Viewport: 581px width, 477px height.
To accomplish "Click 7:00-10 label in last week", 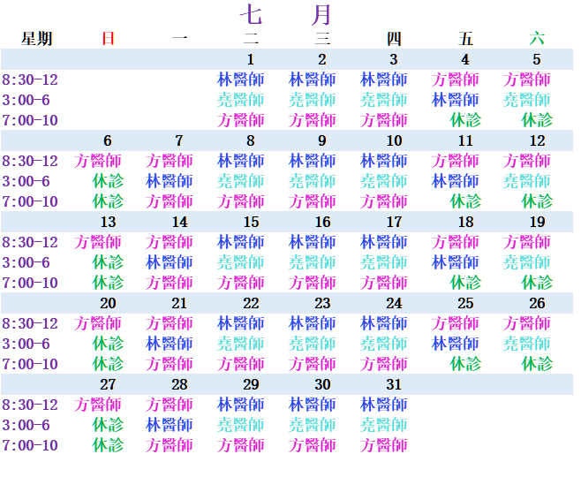I will point(30,445).
